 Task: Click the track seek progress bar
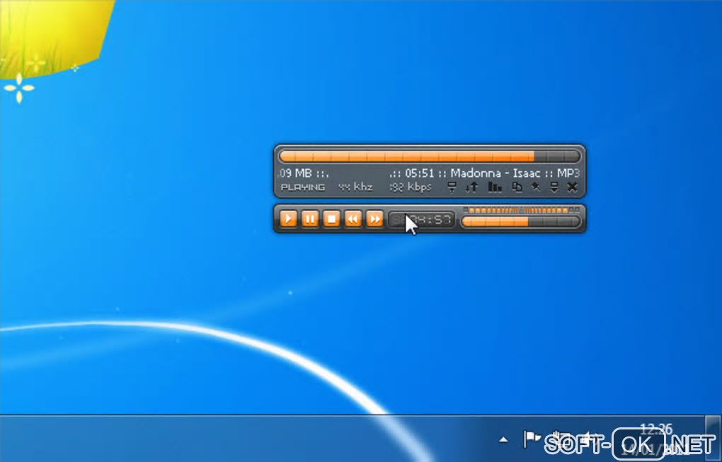(x=429, y=156)
